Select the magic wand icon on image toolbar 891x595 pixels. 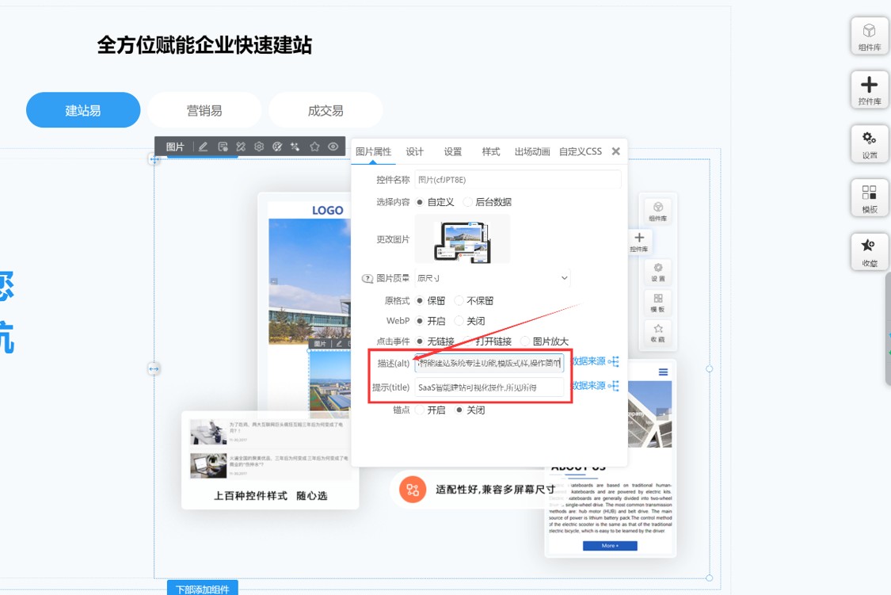[296, 146]
